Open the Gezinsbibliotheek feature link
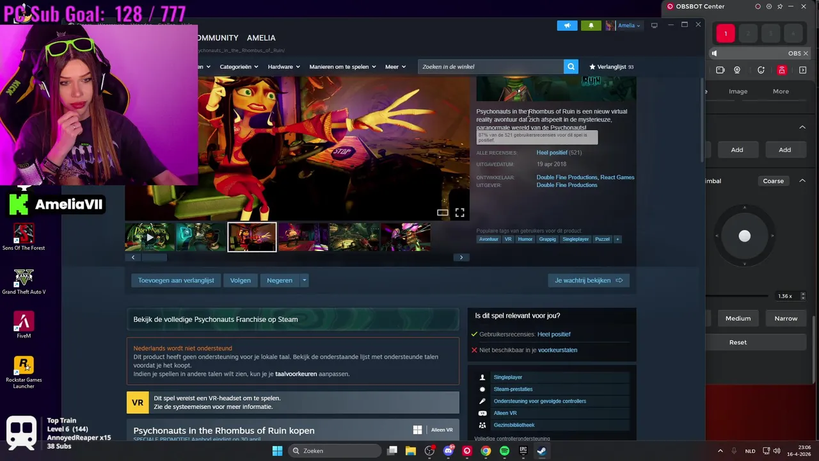Image resolution: width=819 pixels, height=461 pixels. click(x=514, y=425)
